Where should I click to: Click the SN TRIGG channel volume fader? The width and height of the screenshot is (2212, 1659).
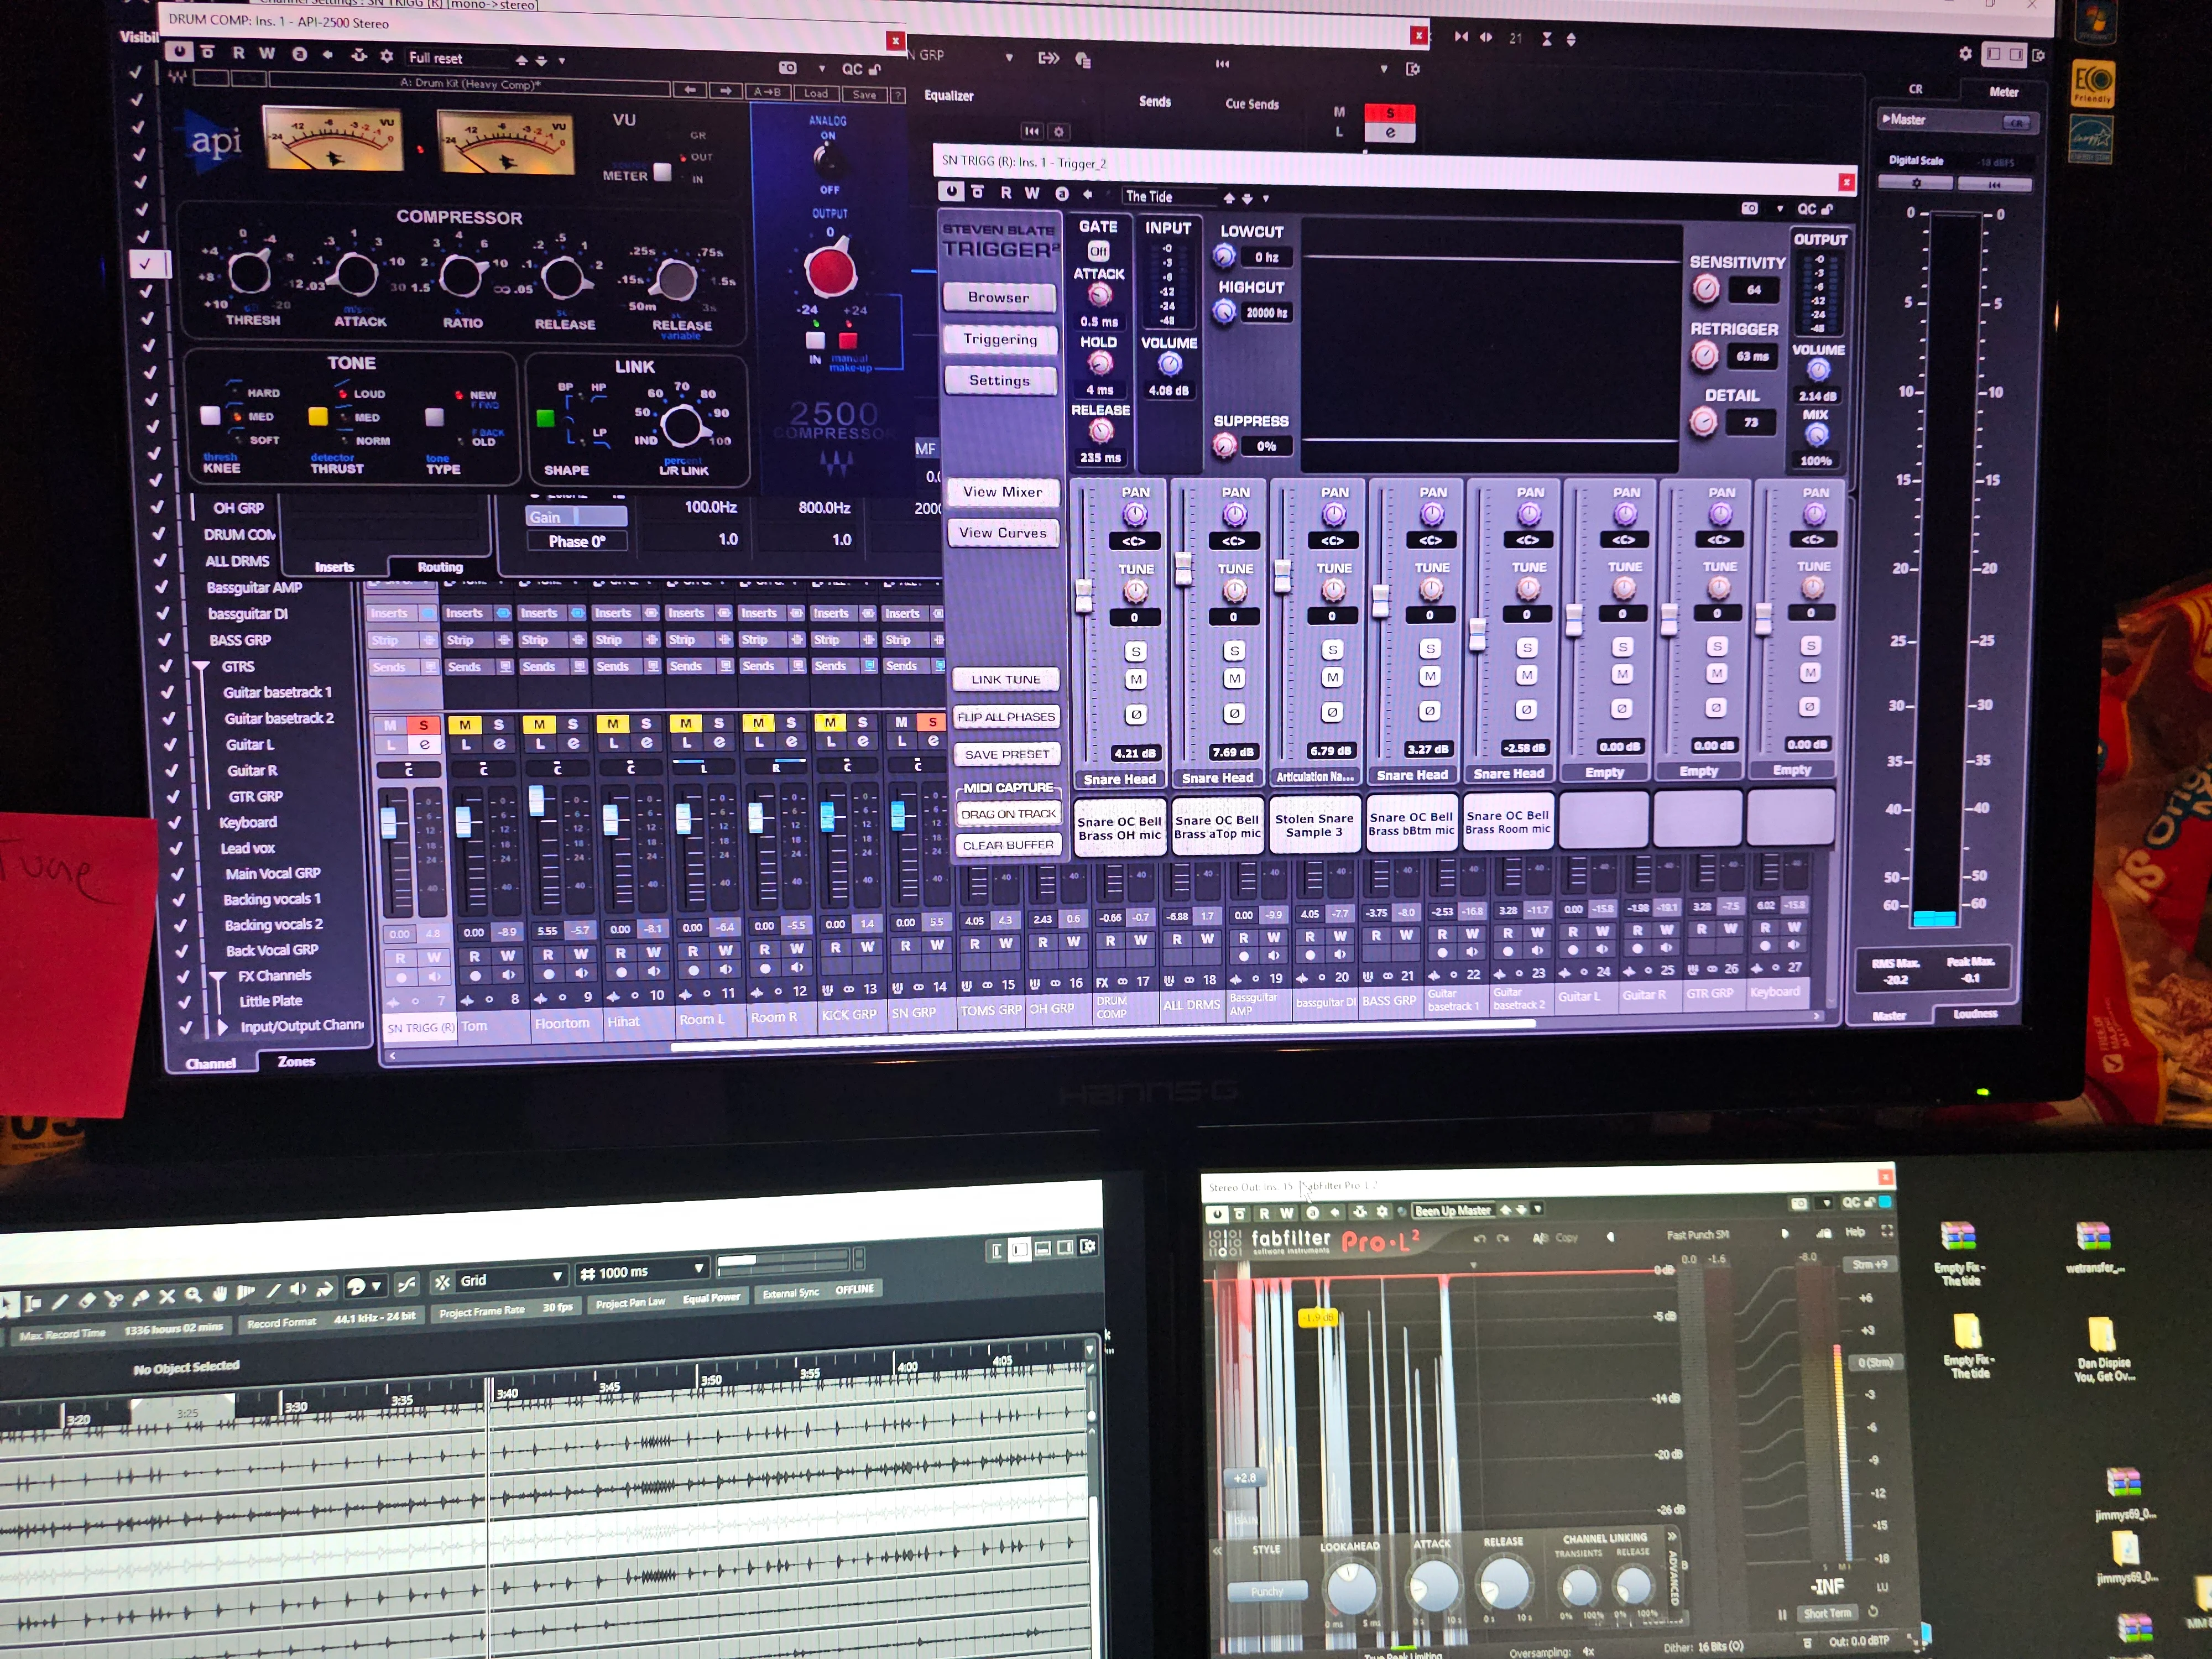point(389,824)
